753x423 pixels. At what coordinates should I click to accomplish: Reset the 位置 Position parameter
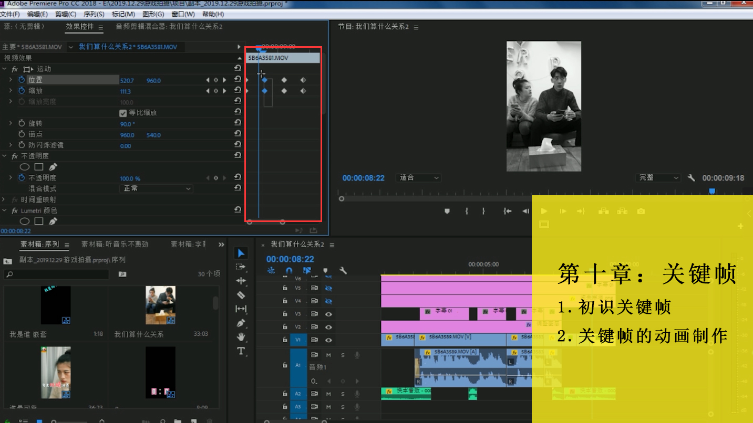(238, 80)
